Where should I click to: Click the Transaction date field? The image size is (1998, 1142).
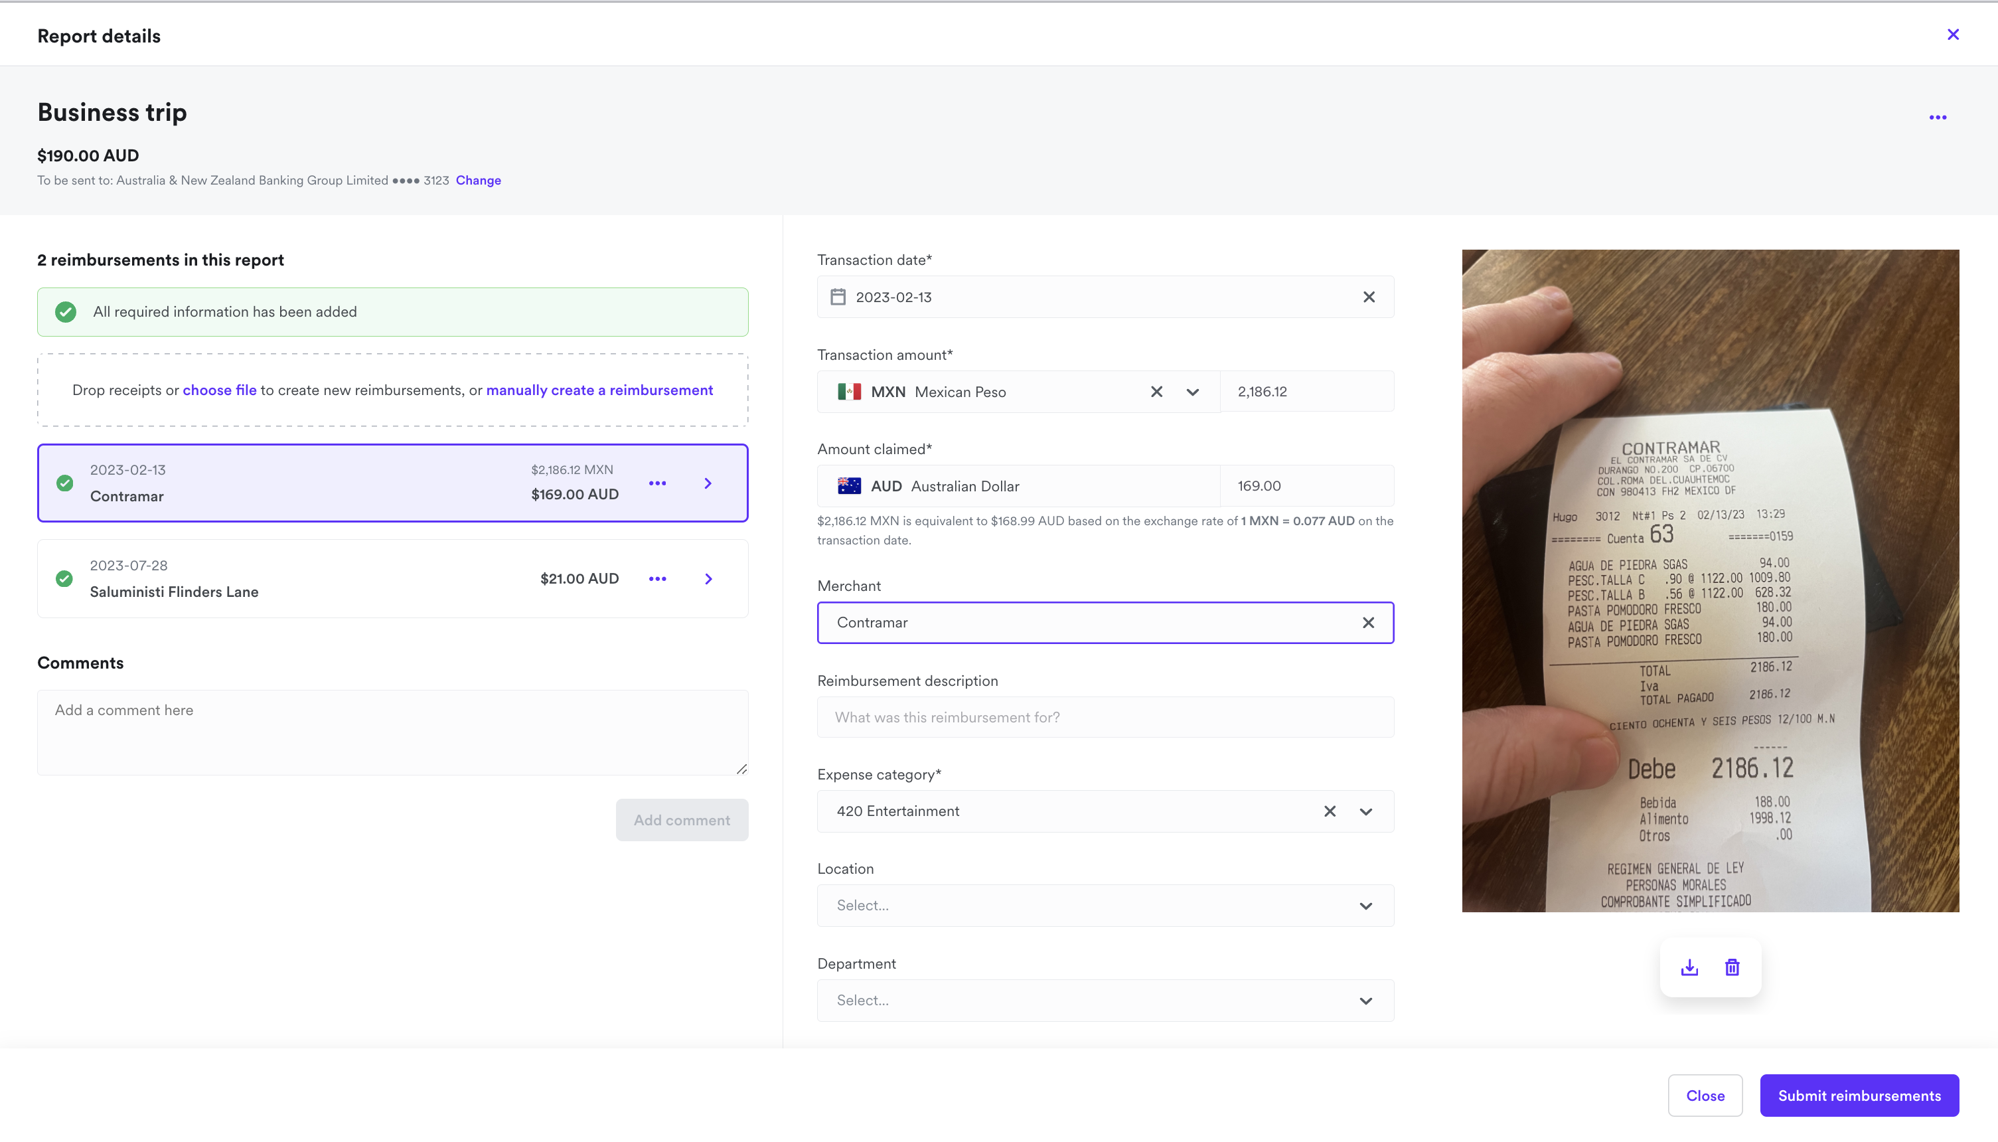(x=1105, y=297)
